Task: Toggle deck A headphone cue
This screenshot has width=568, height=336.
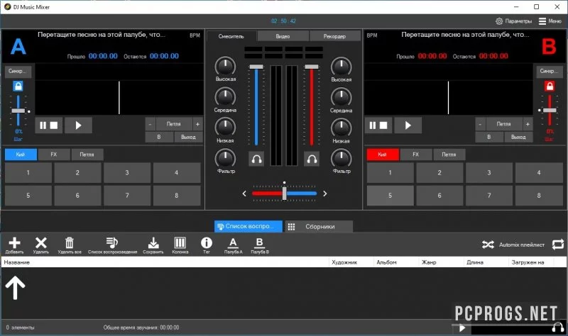Action: pyautogui.click(x=256, y=159)
